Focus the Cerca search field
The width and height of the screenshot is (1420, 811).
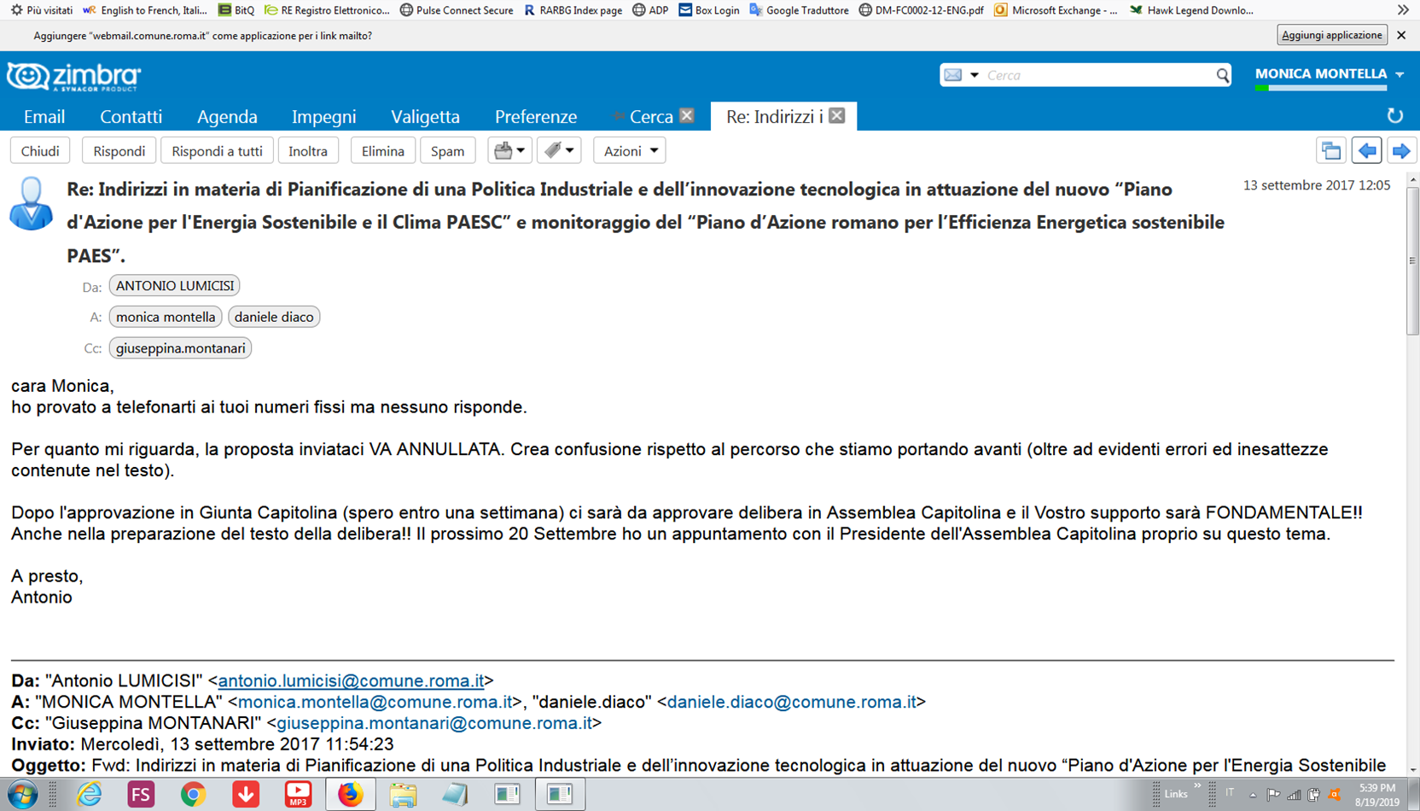[1098, 75]
